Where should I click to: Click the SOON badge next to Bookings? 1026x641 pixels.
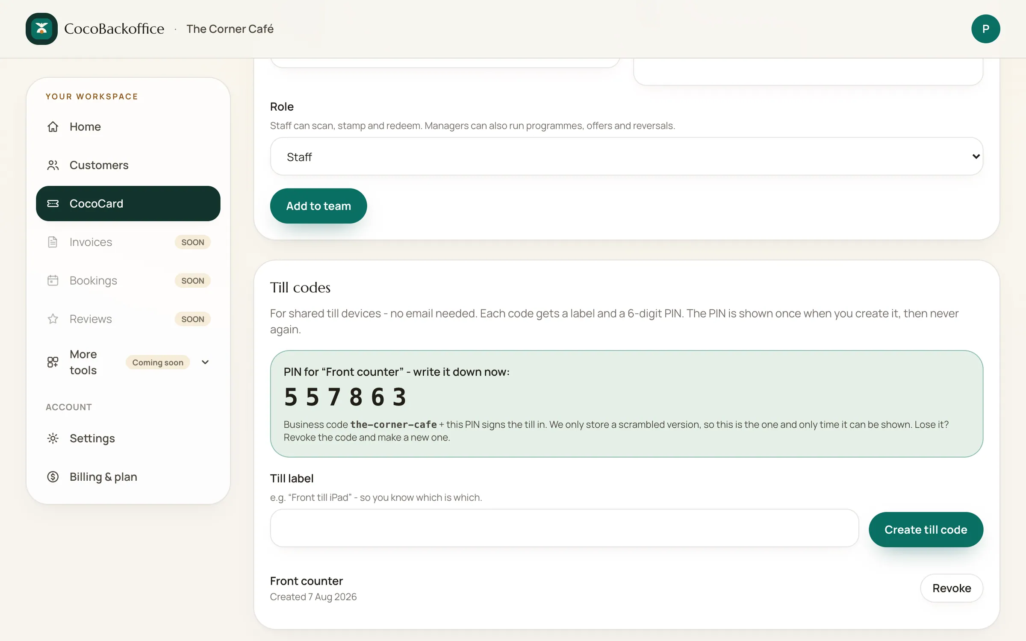tap(193, 280)
